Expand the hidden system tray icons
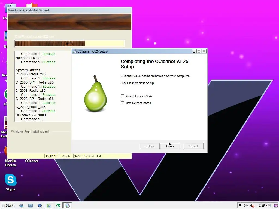This screenshot has width=279, height=209. point(240,205)
